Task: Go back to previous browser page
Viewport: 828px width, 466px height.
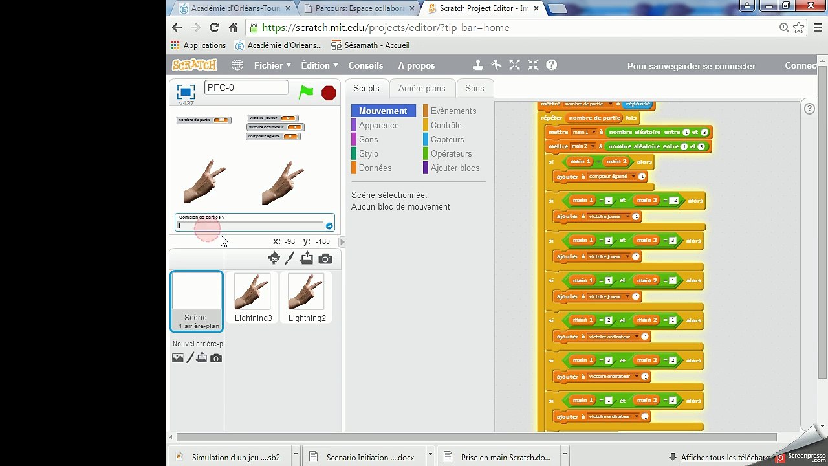Action: coord(177,28)
